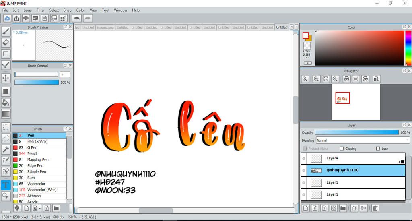This screenshot has height=221, width=412.
Task: Switch to the images.png tab
Action: point(105,27)
